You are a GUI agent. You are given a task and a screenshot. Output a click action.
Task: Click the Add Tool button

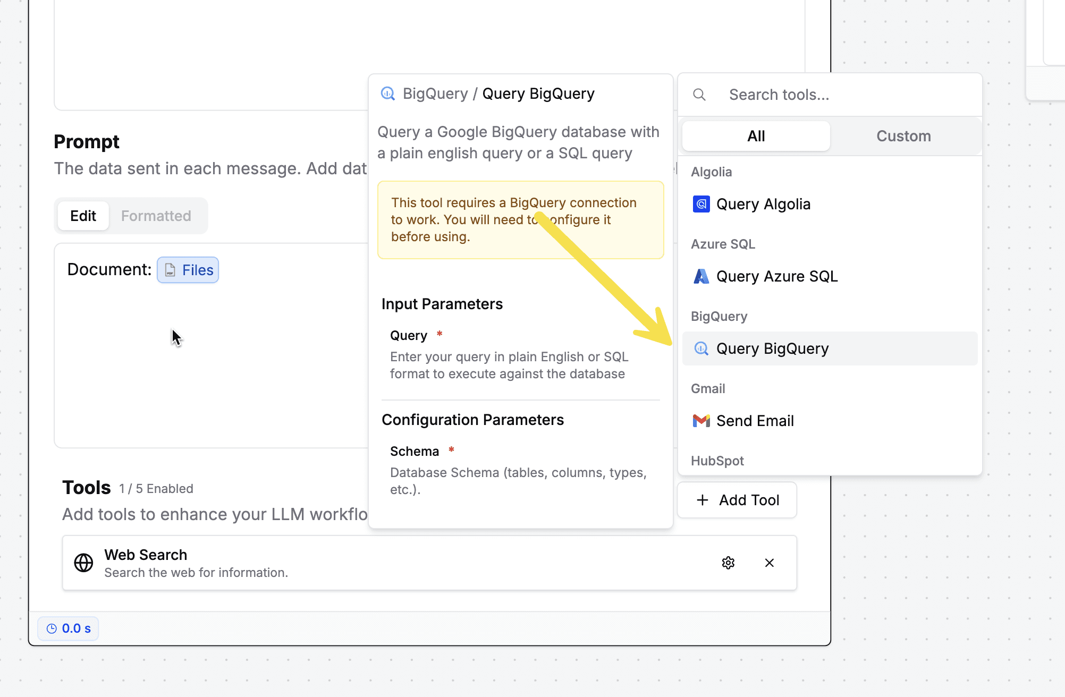pyautogui.click(x=737, y=500)
